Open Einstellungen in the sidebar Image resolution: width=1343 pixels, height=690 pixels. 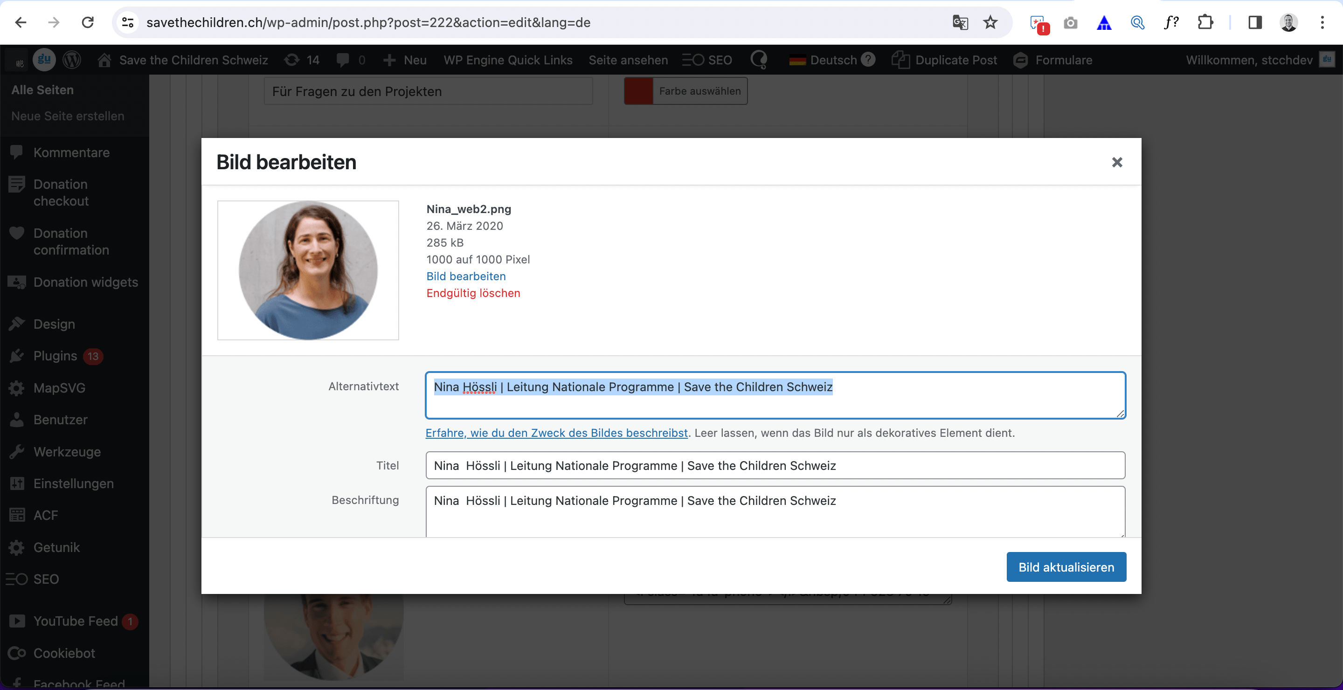pyautogui.click(x=75, y=483)
